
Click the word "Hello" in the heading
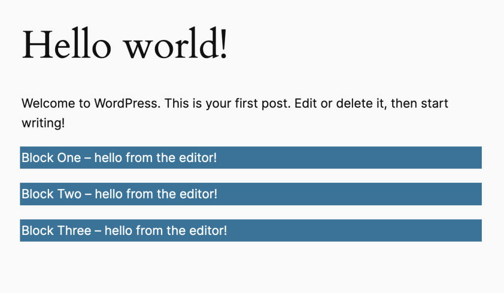coord(66,44)
